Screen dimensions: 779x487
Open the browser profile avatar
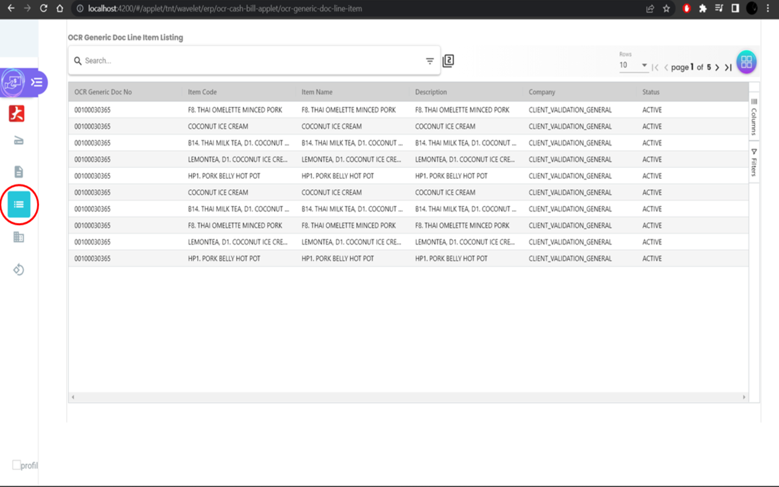coord(752,9)
